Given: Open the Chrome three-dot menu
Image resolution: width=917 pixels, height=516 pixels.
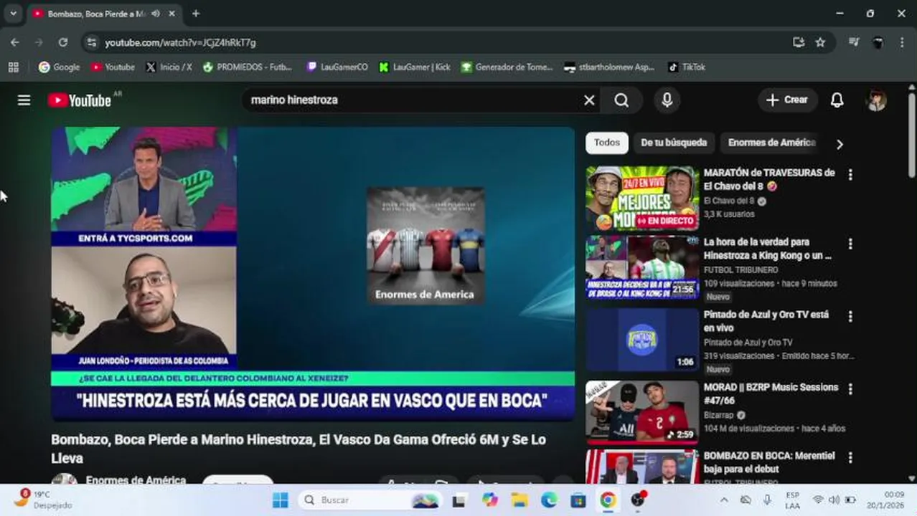Looking at the screenshot, I should (x=902, y=42).
